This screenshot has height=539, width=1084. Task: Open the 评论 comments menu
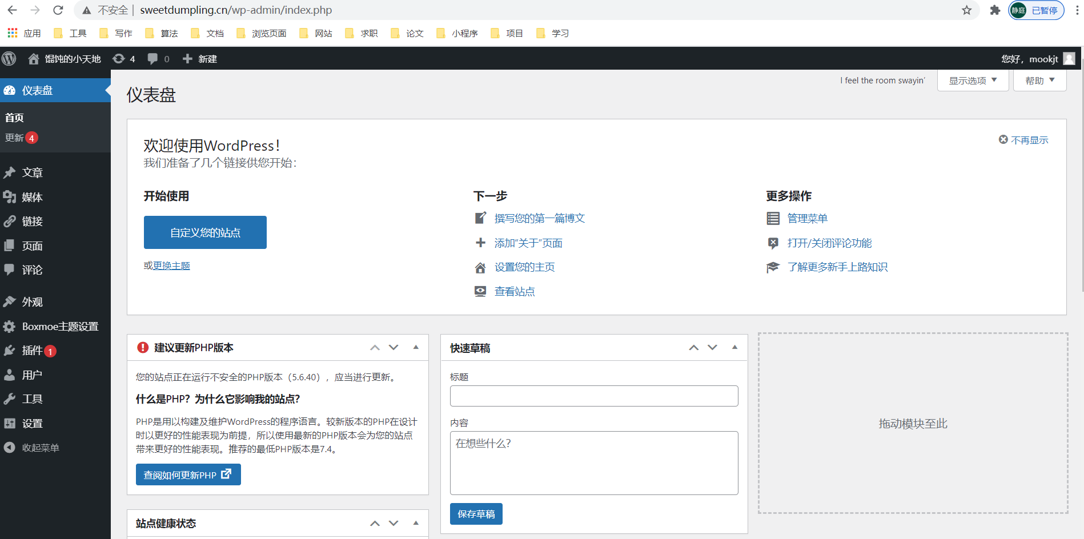click(55, 269)
